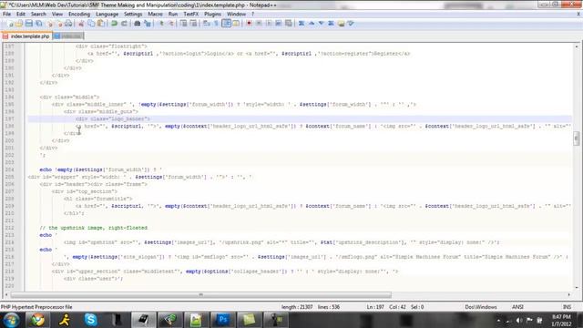This screenshot has width=583, height=328.
Task: Open the Edit menu
Action: [x=20, y=15]
